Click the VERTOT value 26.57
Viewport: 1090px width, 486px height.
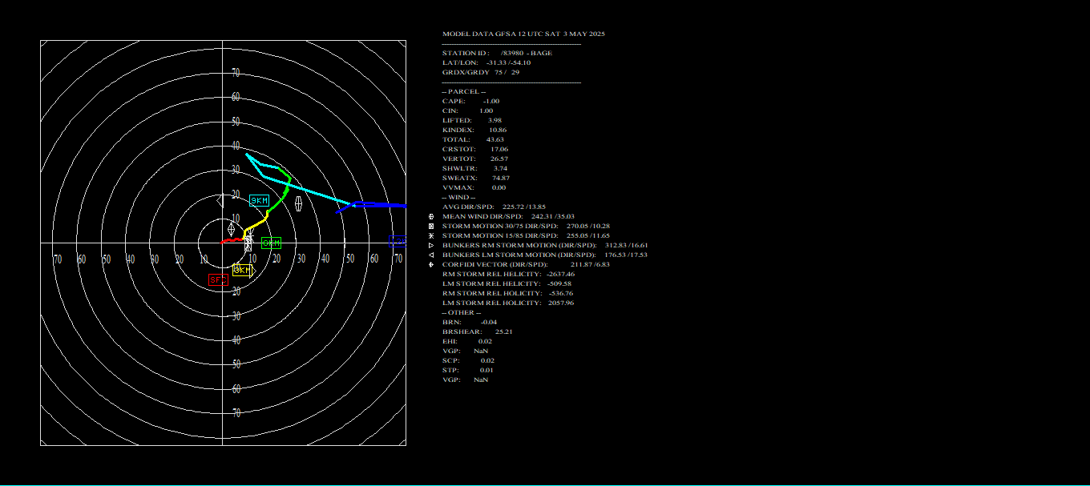click(x=499, y=159)
